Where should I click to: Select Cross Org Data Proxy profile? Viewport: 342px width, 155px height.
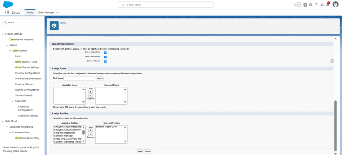pyautogui.click(x=68, y=139)
